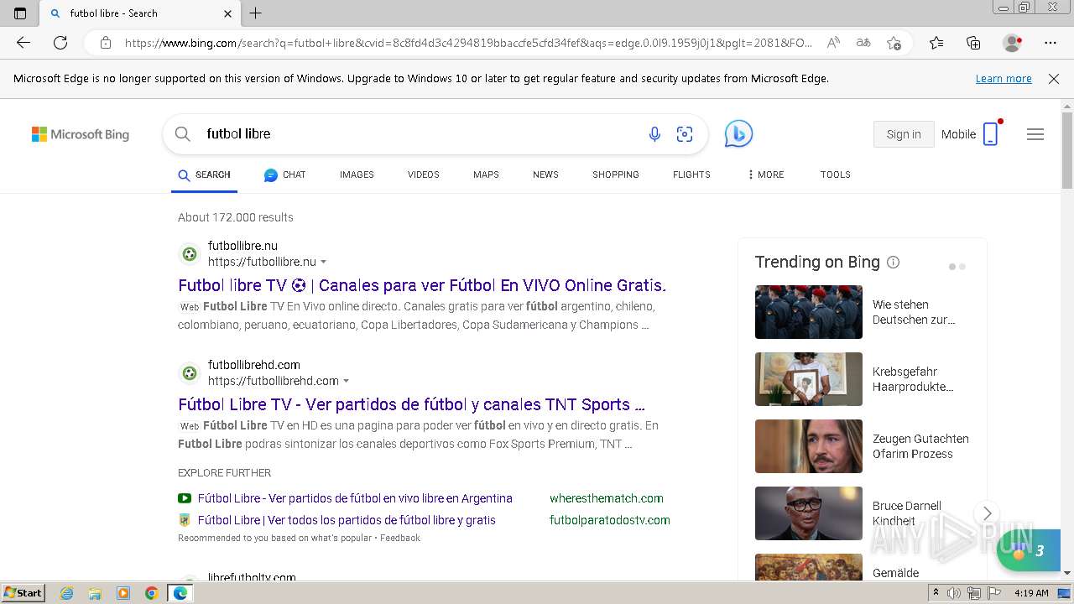
Task: Open visual search camera icon
Action: point(685,134)
